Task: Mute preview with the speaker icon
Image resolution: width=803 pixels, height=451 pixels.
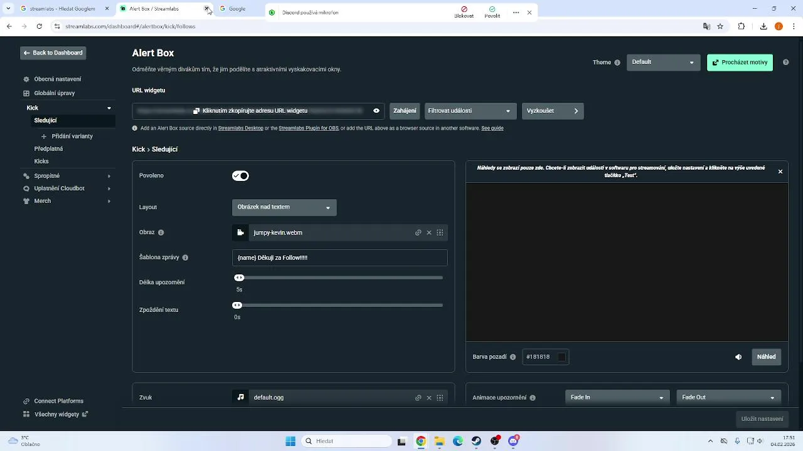Action: coord(738,357)
